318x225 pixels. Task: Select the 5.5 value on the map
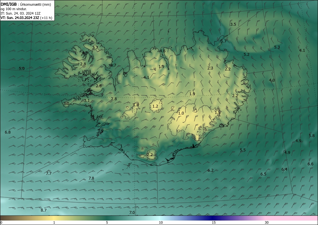point(243,150)
